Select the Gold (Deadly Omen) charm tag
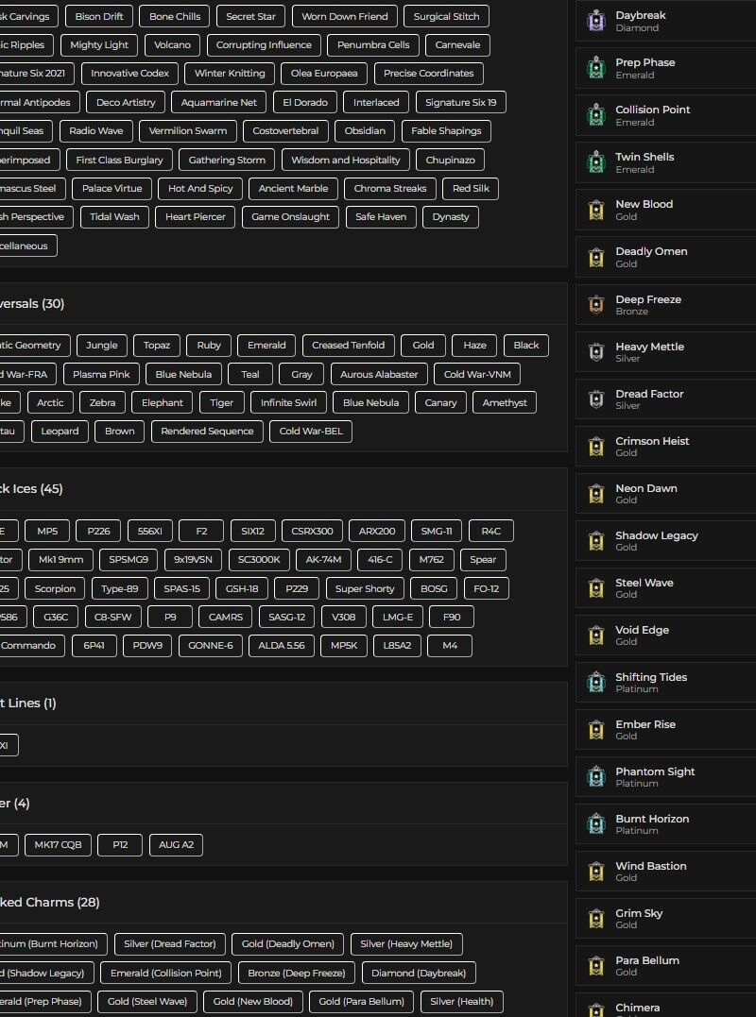 coord(287,943)
